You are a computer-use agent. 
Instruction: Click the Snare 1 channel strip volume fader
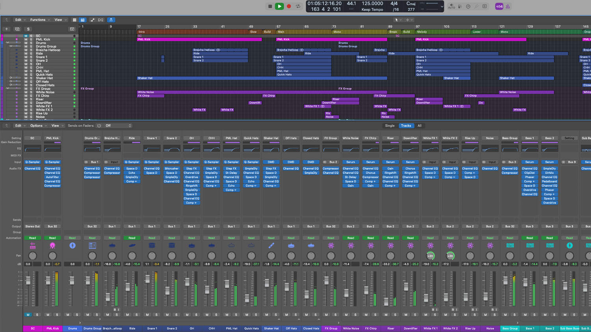point(147,279)
